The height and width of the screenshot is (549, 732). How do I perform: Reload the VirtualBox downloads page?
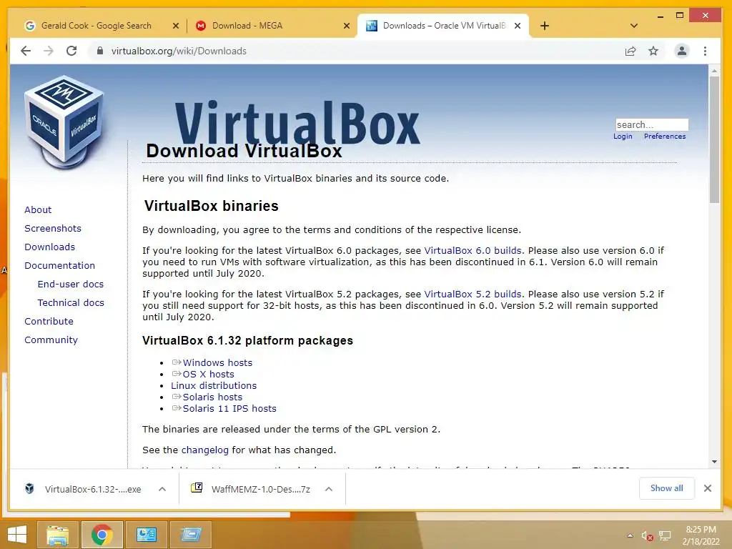71,51
